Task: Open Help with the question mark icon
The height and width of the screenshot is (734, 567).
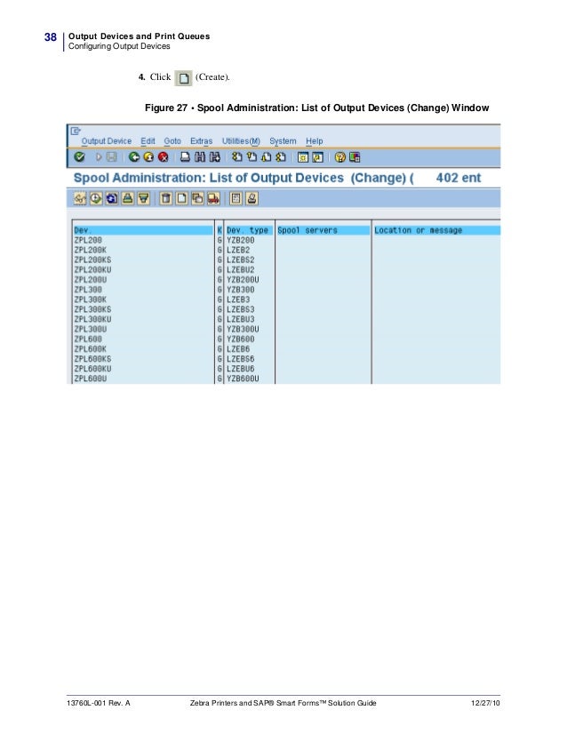Action: pyautogui.click(x=339, y=157)
